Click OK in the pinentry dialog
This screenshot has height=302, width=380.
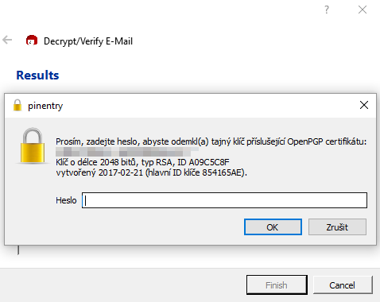tap(273, 227)
